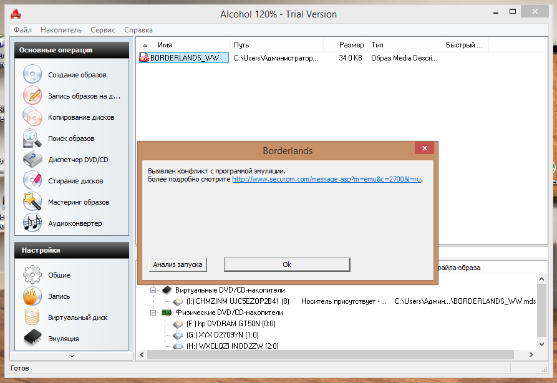
Task: Click the Настройки panel header
Action: 72,250
